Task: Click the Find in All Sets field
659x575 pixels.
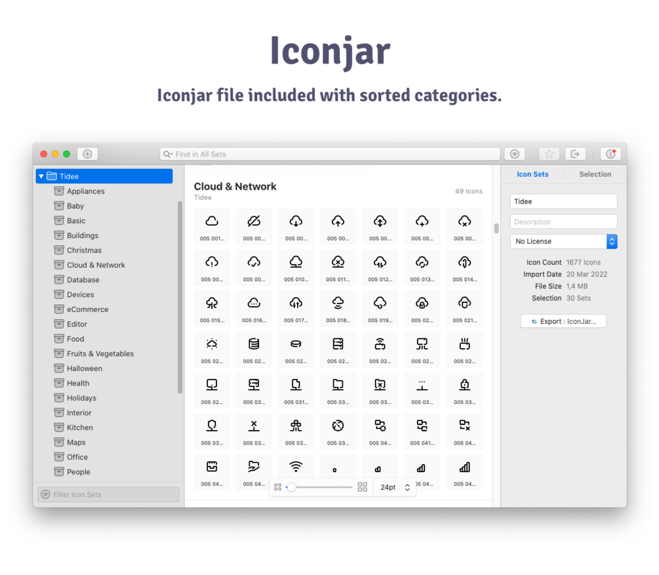Action: [330, 154]
